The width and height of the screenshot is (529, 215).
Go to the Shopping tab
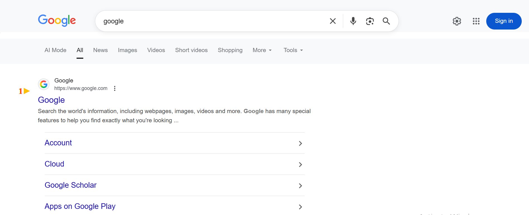point(230,50)
